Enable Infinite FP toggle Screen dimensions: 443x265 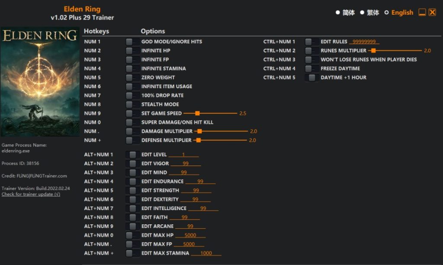tap(132, 60)
